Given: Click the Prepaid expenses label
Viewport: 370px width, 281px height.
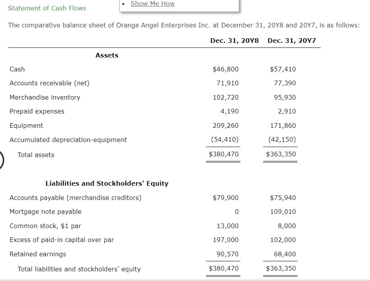Looking at the screenshot, I should (x=36, y=111).
